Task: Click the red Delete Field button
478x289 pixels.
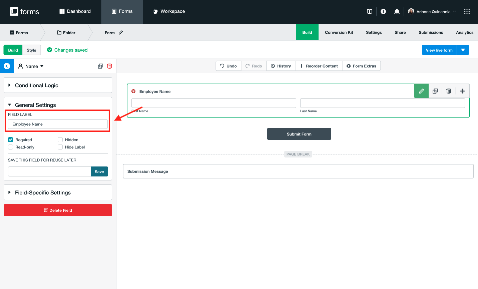Action: [x=58, y=210]
